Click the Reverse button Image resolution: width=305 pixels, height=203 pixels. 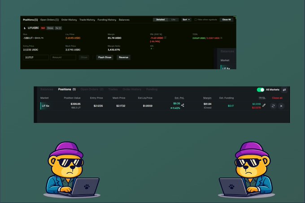click(123, 57)
